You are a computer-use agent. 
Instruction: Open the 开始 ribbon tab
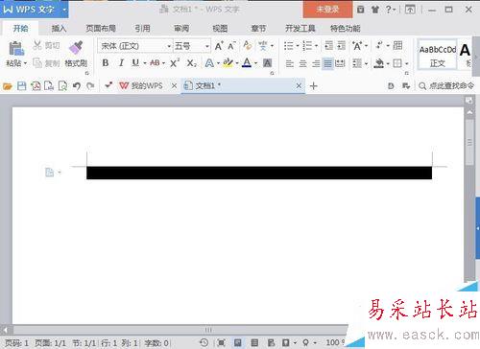(x=20, y=29)
